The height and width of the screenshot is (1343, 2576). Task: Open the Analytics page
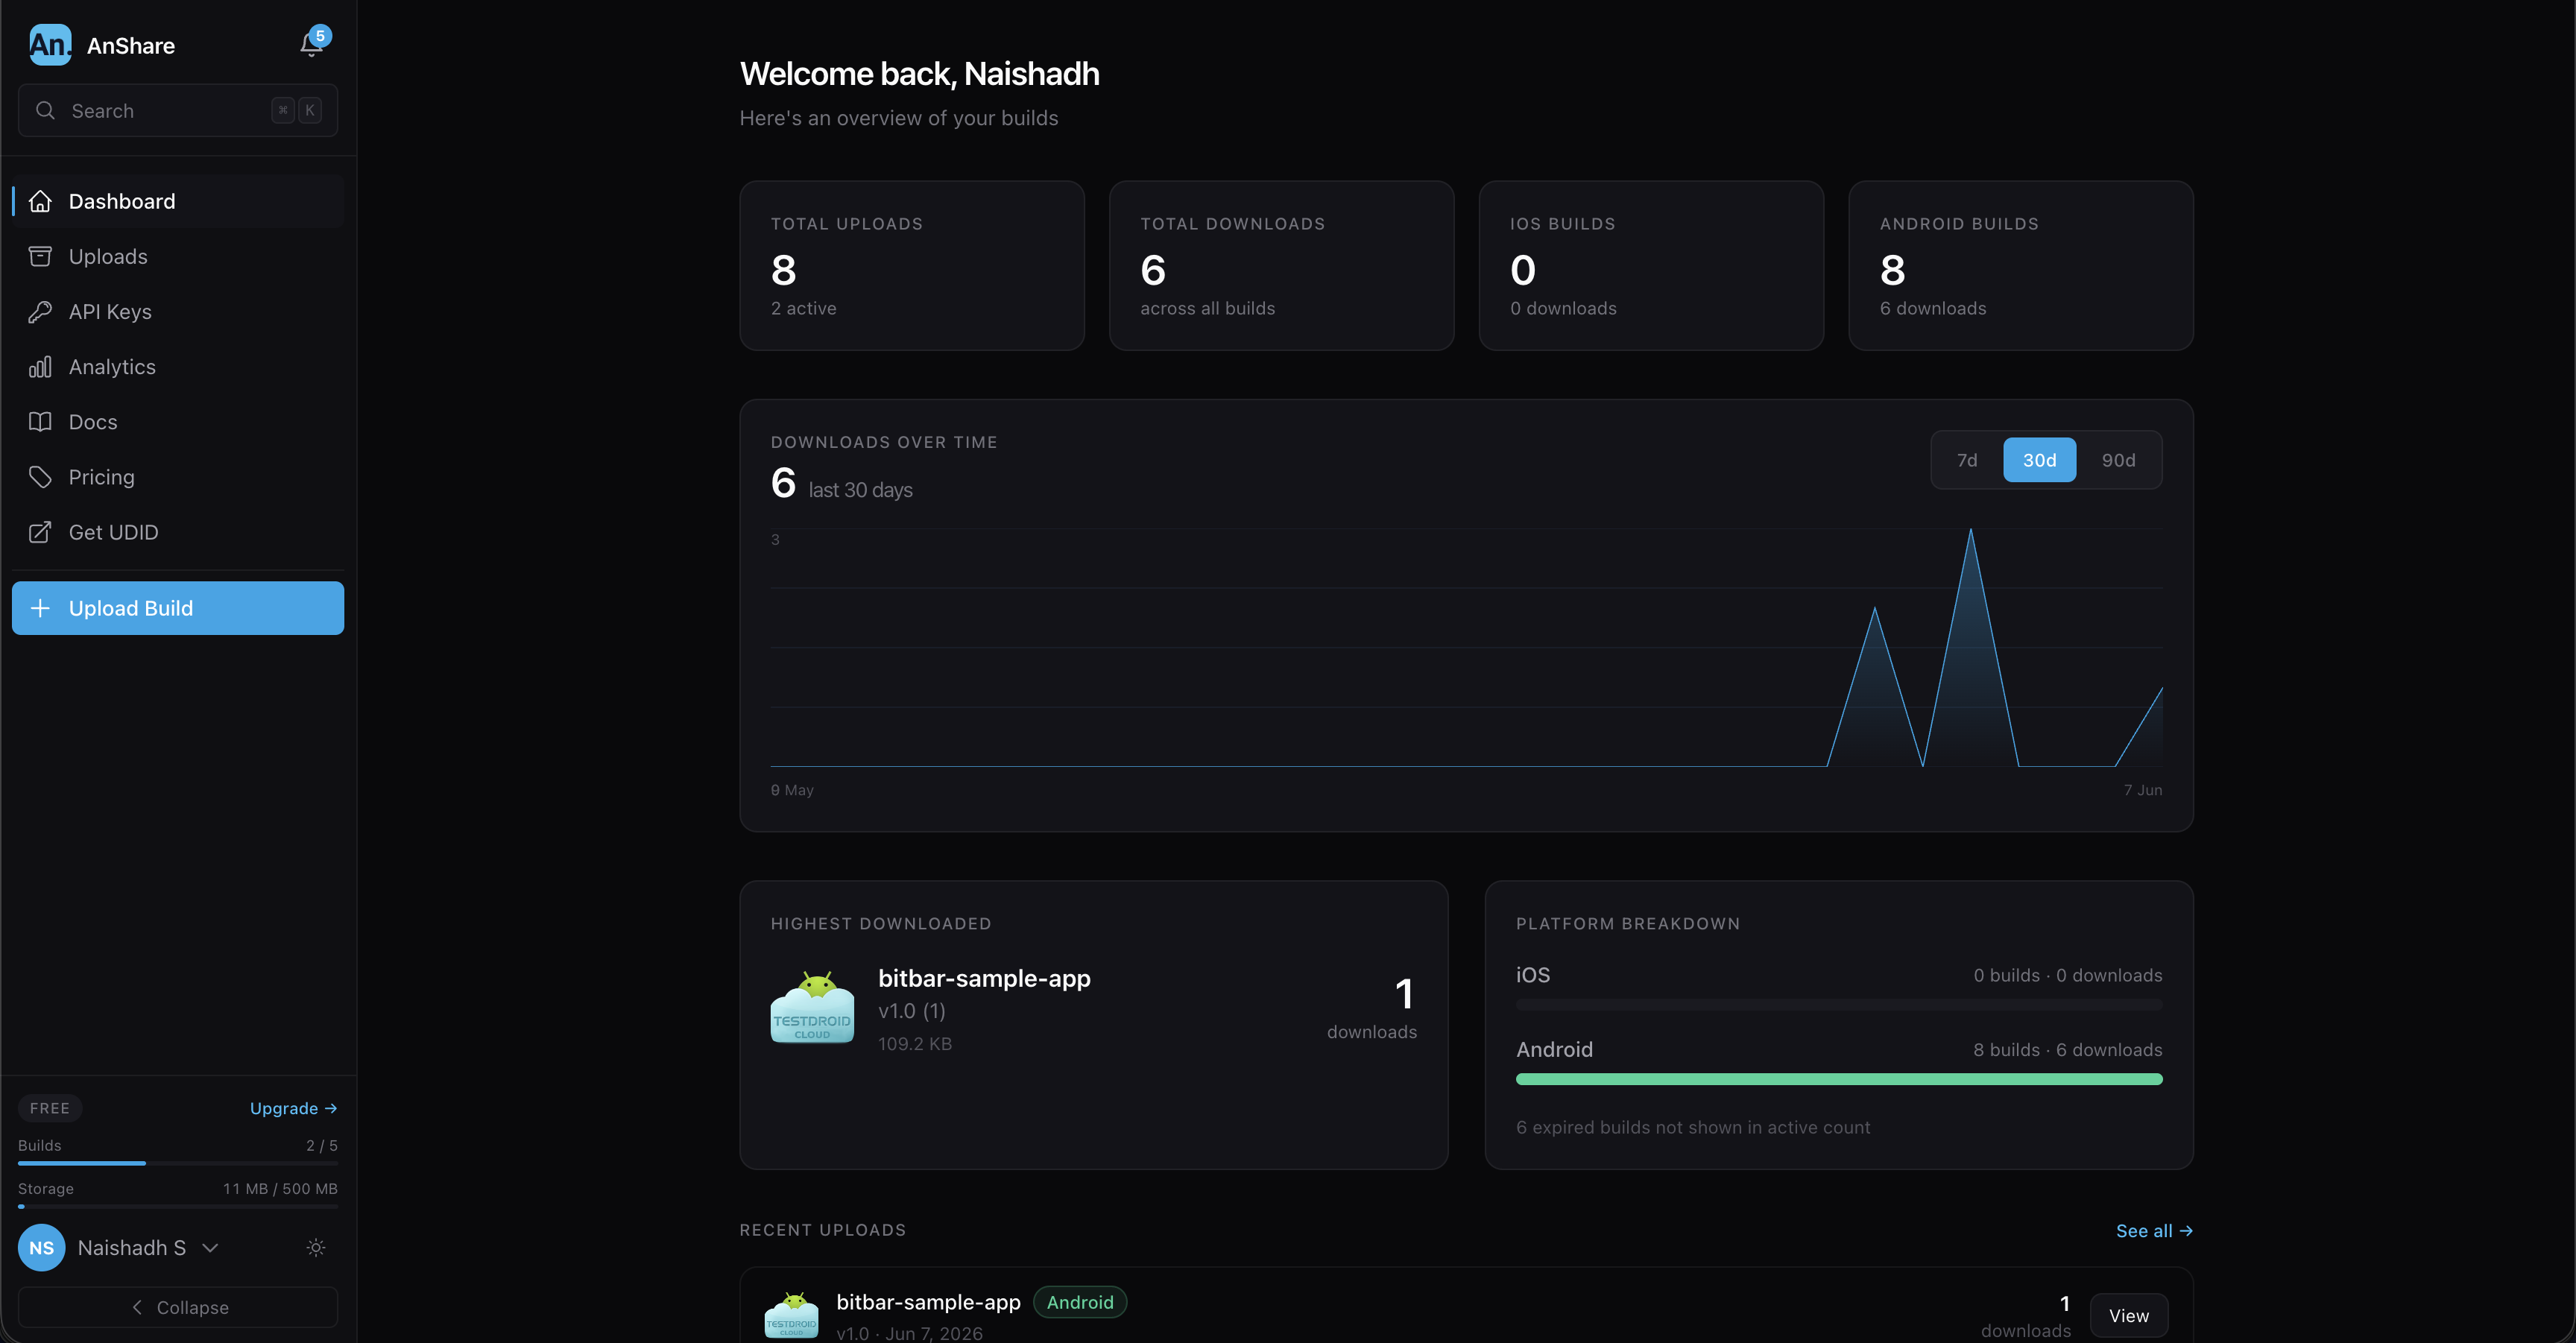click(178, 367)
